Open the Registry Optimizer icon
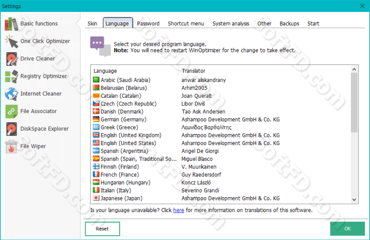 [11, 76]
